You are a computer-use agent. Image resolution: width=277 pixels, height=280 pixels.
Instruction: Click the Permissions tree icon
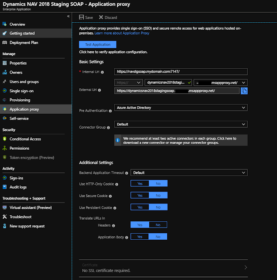click(x=5, y=148)
